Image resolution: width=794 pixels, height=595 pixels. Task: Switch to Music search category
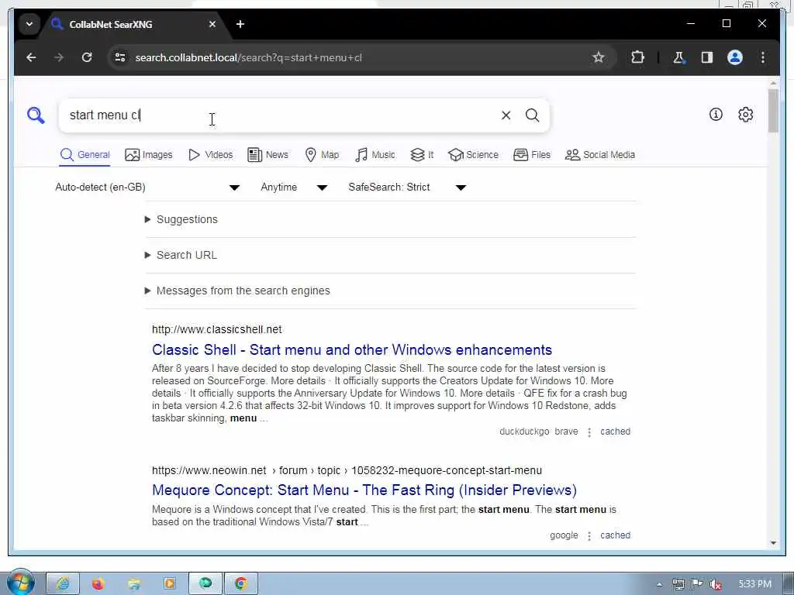[375, 155]
